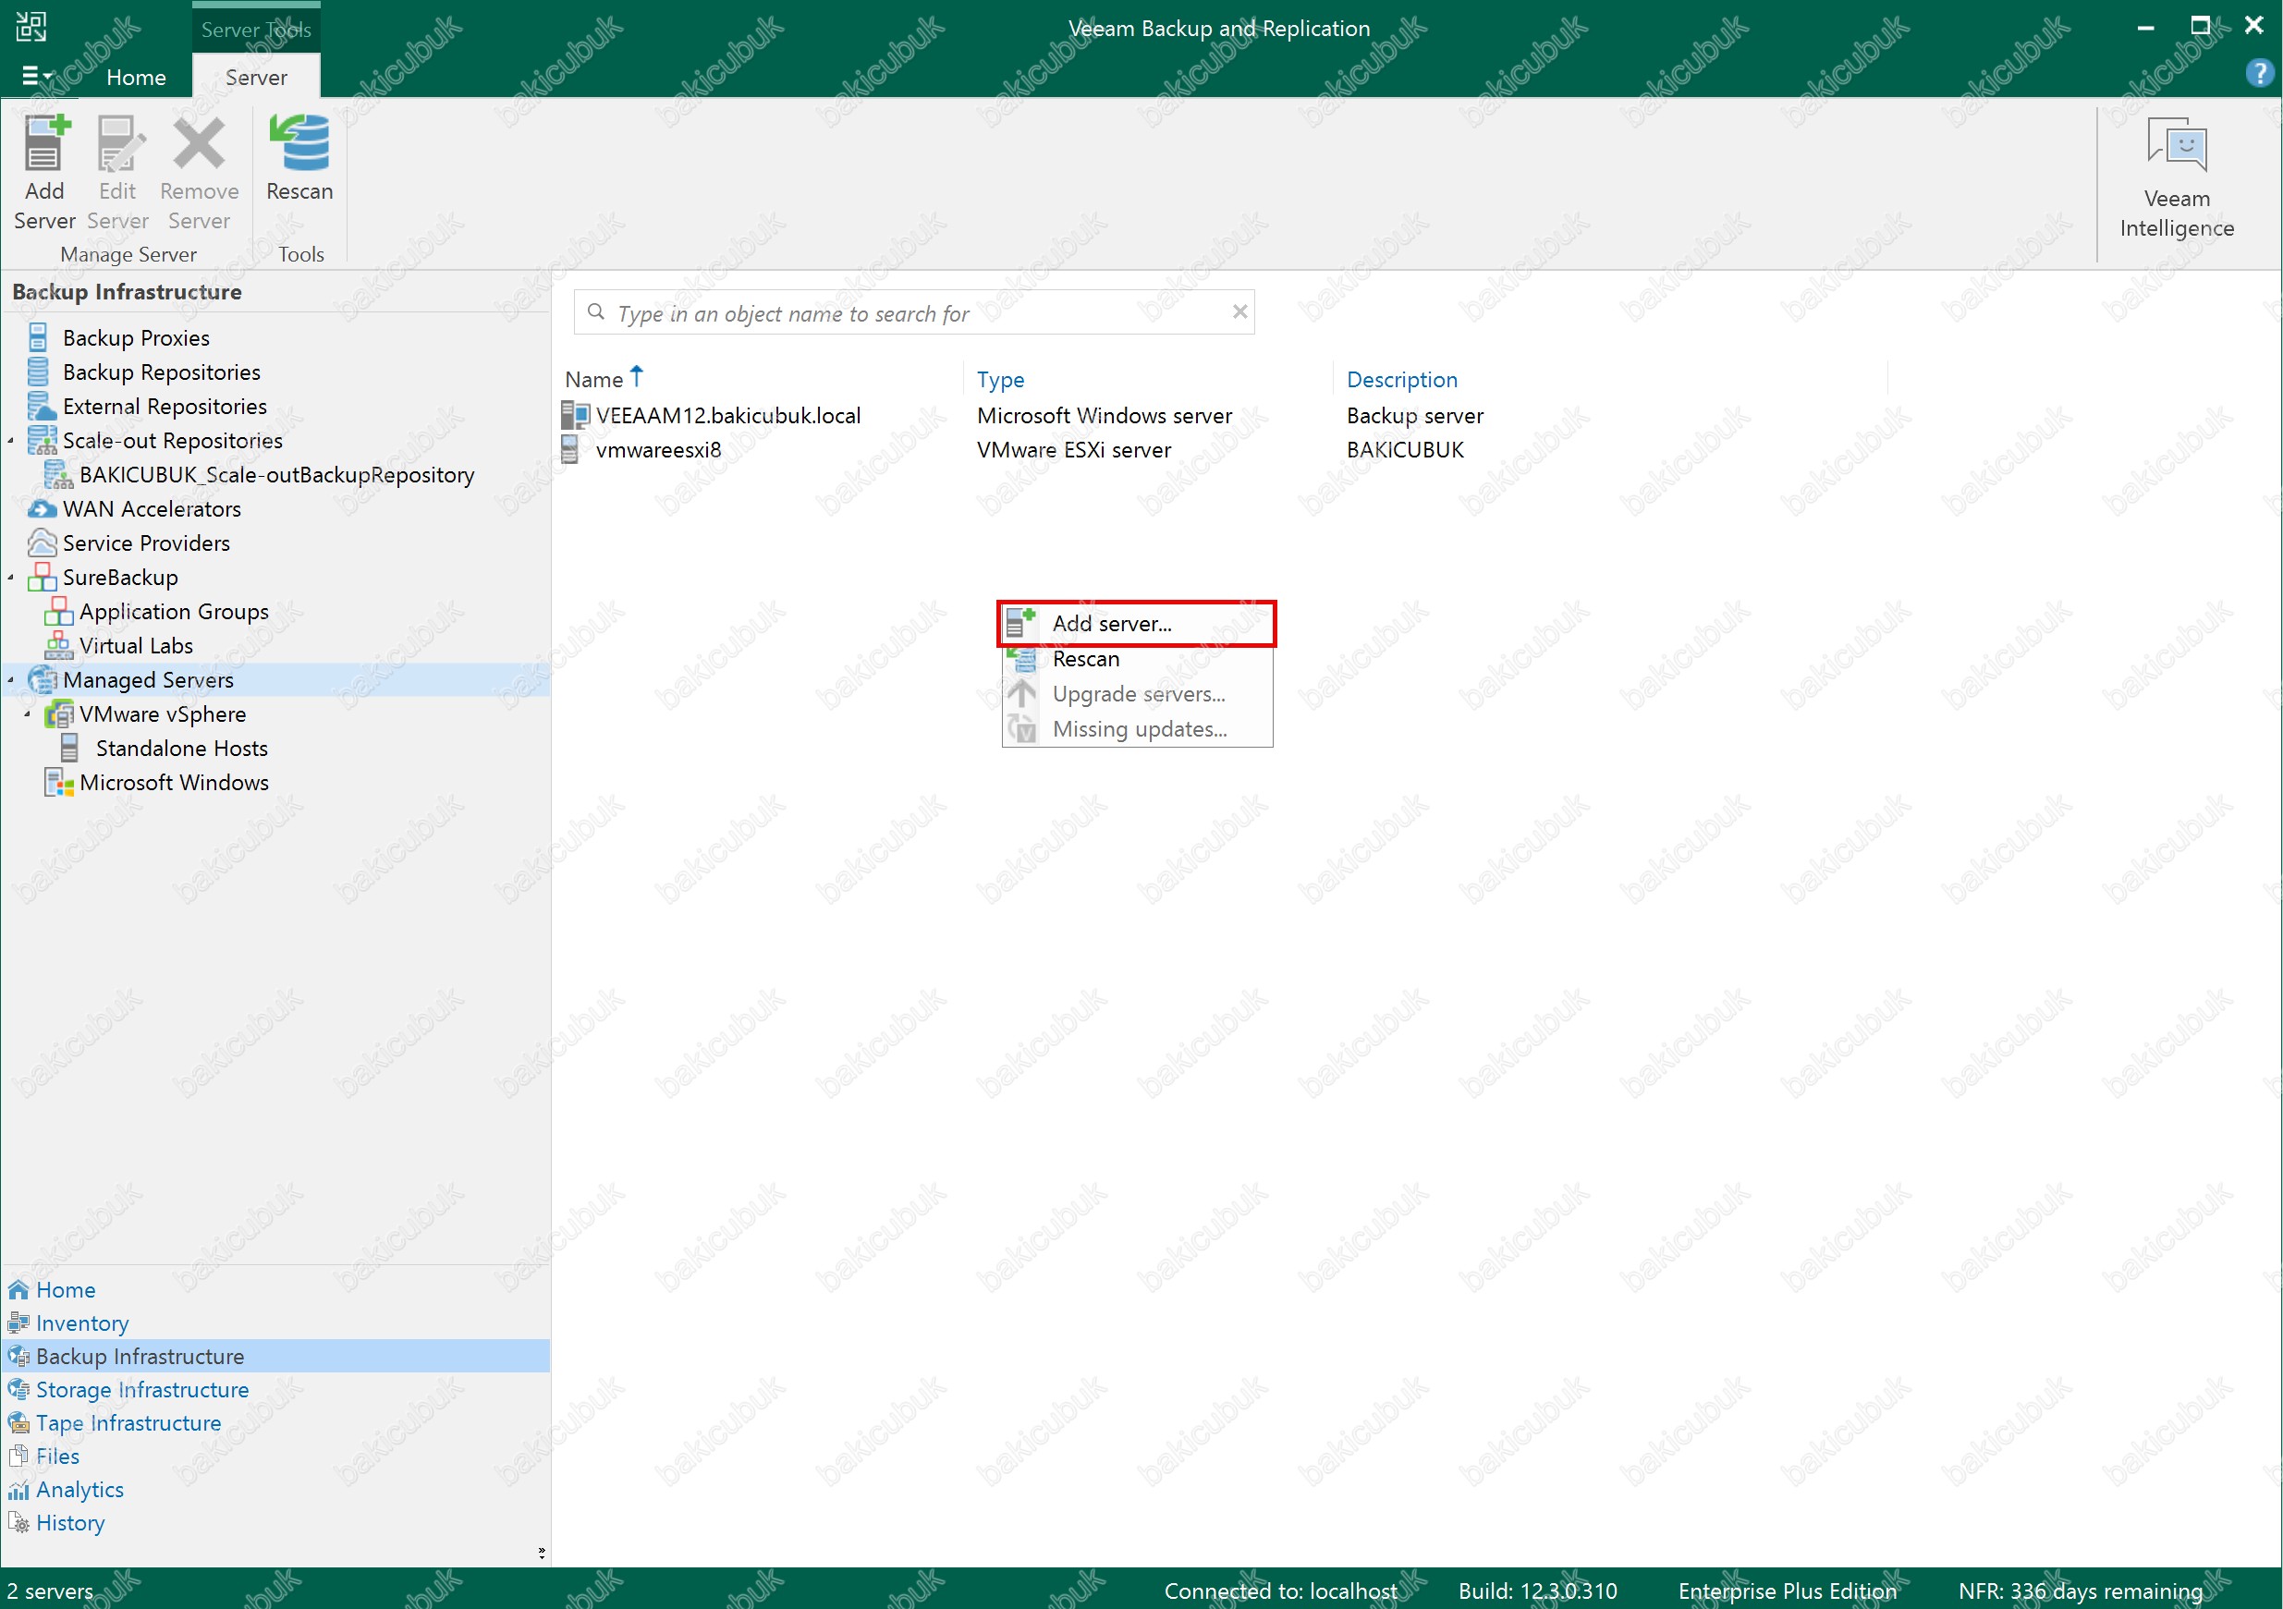Choose Rescan from context menu
The image size is (2283, 1609).
point(1137,658)
